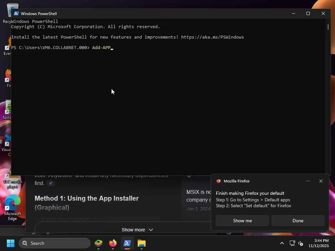Open the Windows Start menu
This screenshot has width=335, height=251.
pos(10,243)
